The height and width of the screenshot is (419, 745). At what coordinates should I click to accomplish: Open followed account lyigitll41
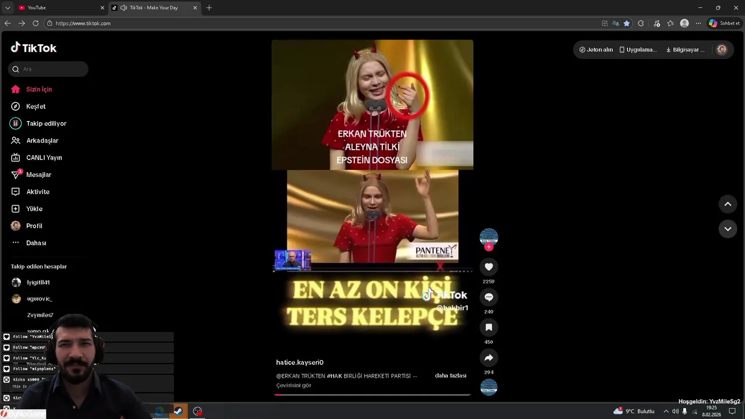click(31, 282)
